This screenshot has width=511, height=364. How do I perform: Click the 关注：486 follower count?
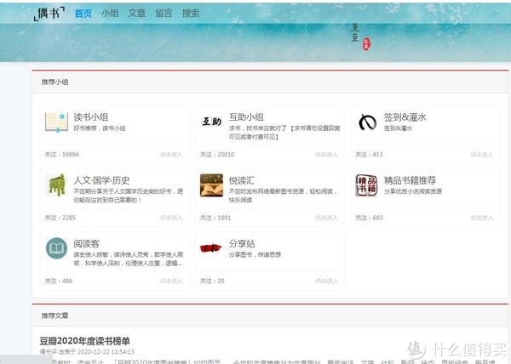58,281
